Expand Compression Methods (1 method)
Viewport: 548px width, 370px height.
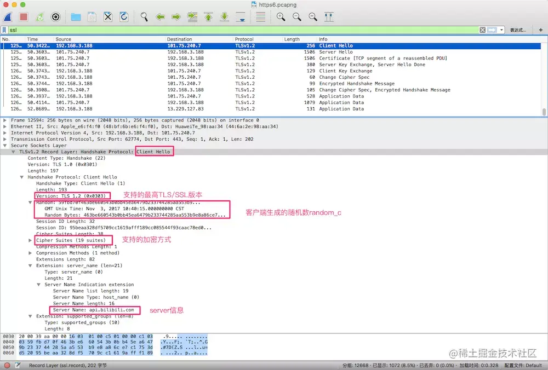pyautogui.click(x=30, y=253)
